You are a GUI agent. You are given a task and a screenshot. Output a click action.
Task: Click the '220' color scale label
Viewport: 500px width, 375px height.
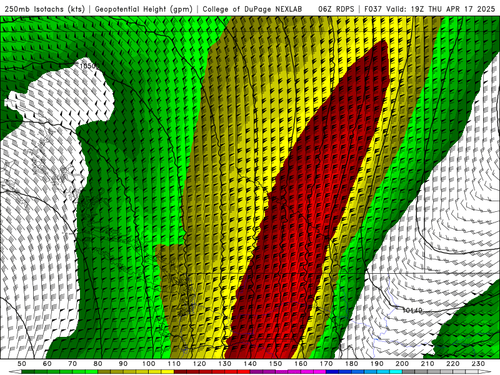452,364
